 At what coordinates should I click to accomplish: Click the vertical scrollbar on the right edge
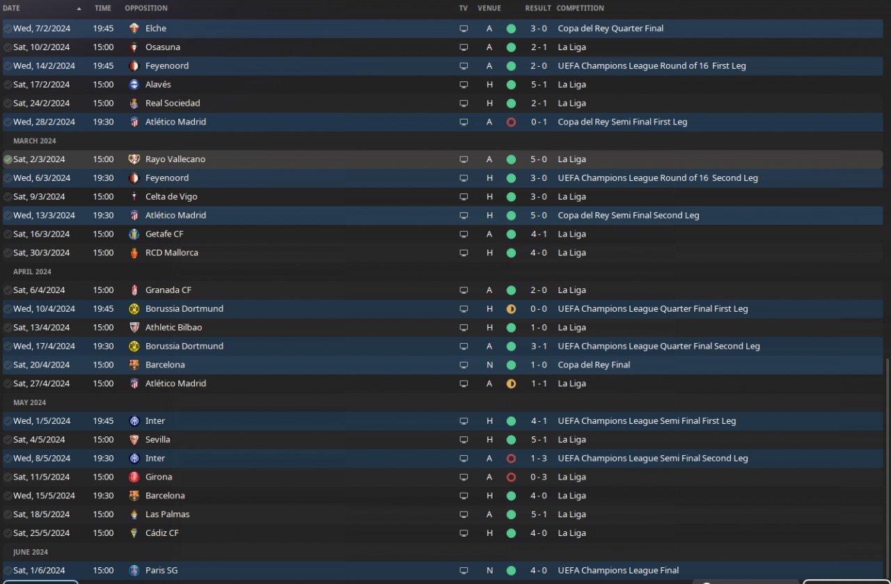tap(887, 466)
